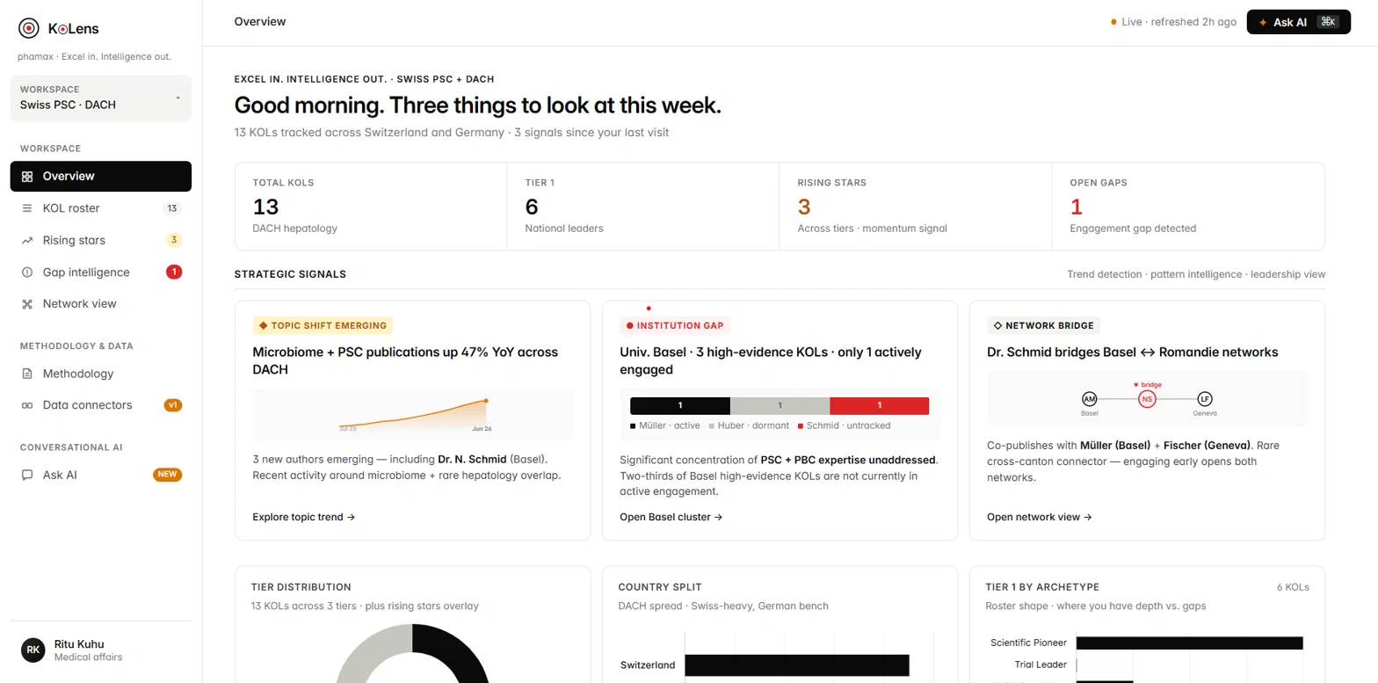Click the Overview grid icon in sidebar

[27, 176]
